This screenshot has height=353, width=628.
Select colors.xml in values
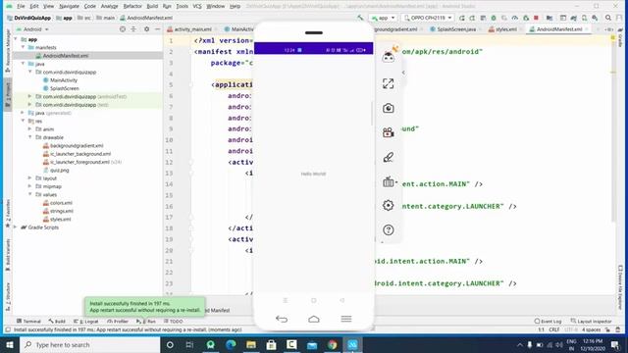[x=61, y=203]
